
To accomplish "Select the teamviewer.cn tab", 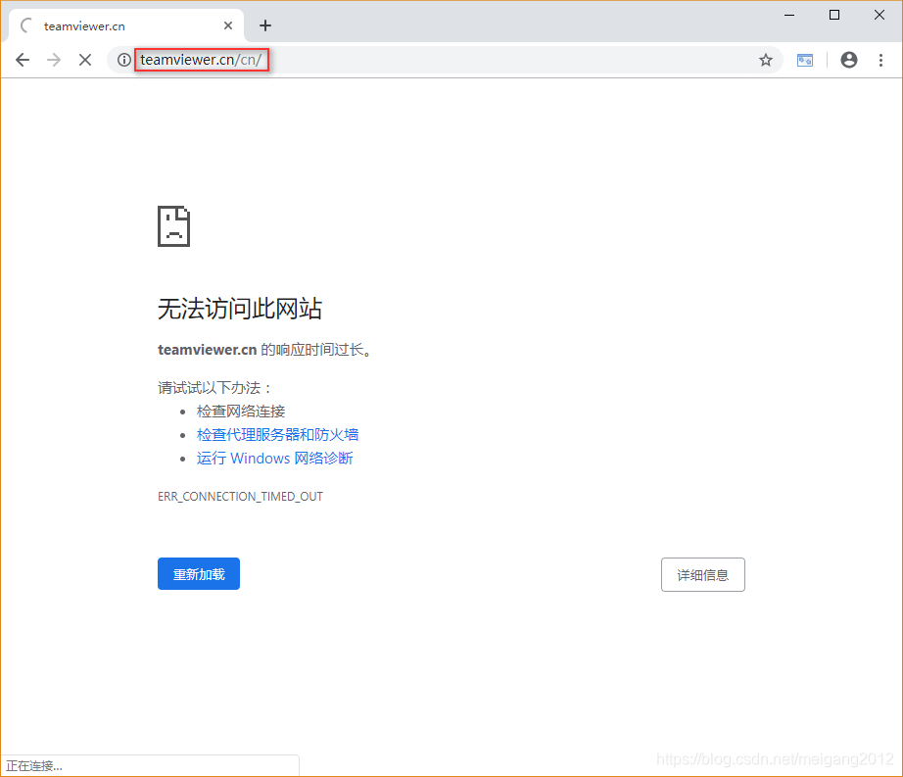I will (x=126, y=25).
